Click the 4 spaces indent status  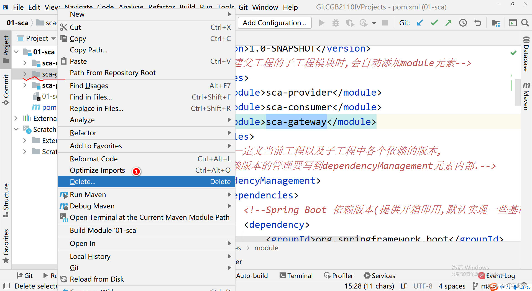pos(452,286)
